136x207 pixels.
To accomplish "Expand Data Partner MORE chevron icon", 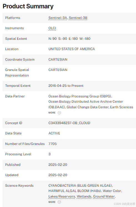I will pyautogui.click(x=59, y=113).
